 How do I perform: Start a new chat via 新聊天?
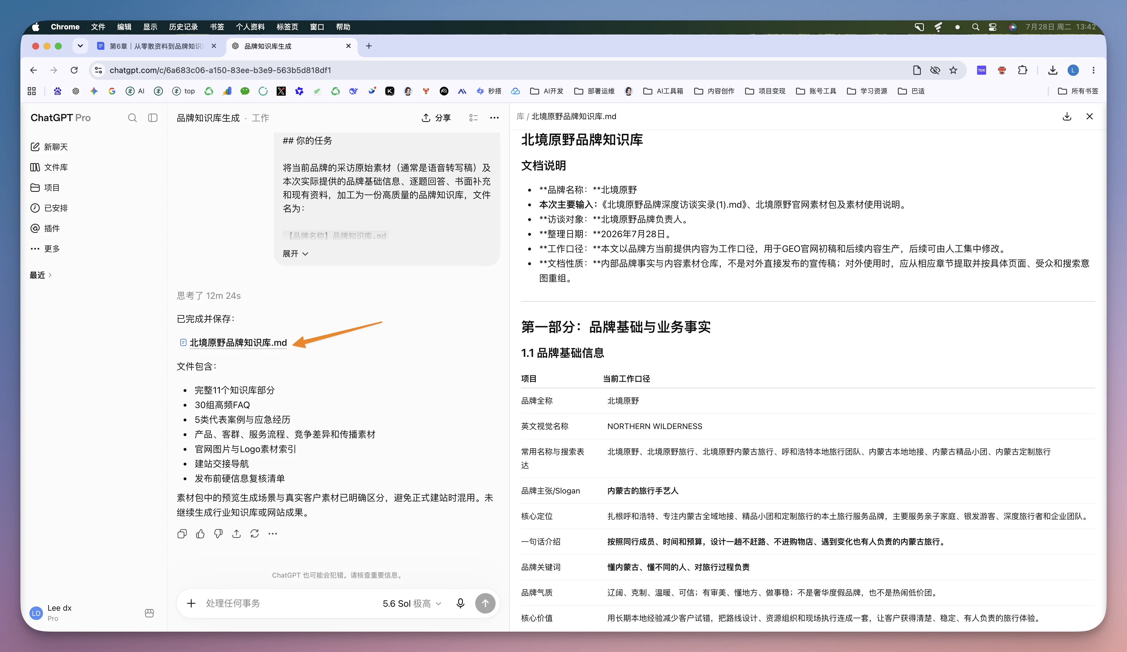point(49,147)
